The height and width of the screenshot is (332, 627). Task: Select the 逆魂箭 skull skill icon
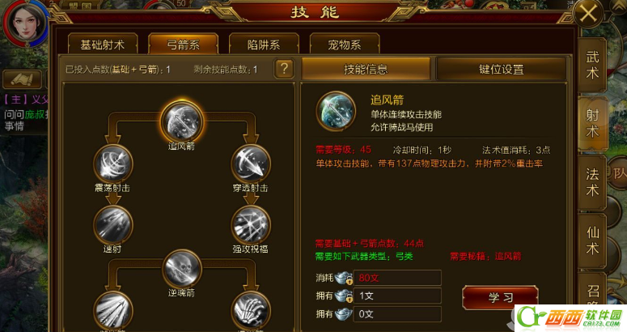pos(182,269)
